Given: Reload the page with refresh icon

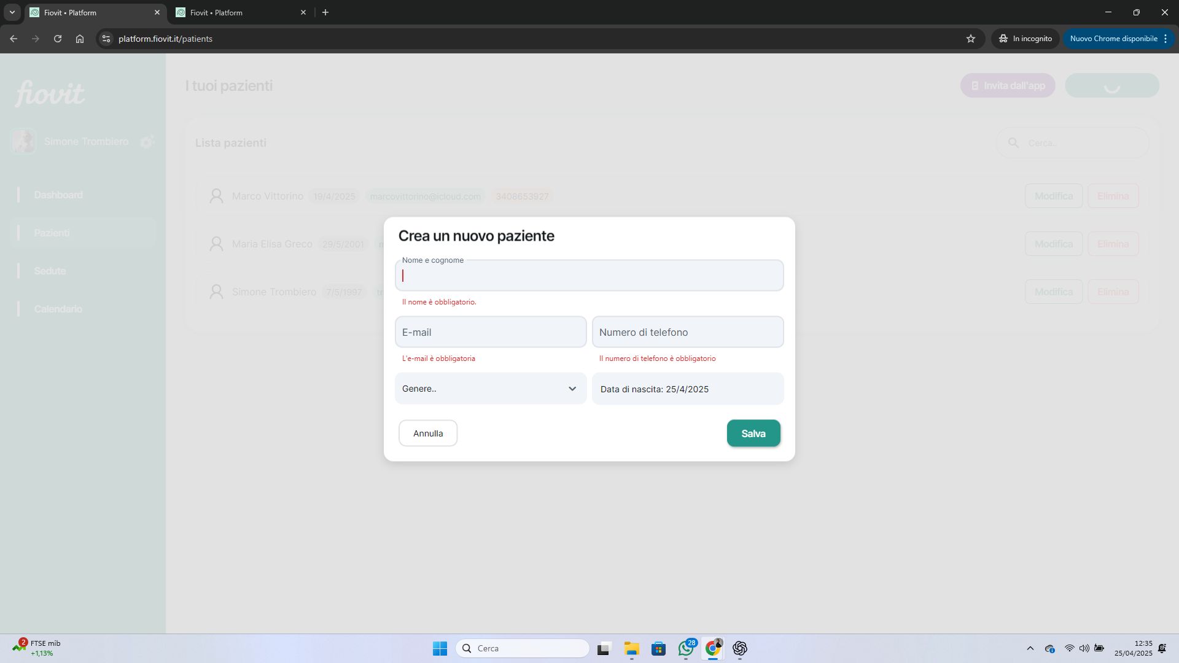Looking at the screenshot, I should click(58, 39).
